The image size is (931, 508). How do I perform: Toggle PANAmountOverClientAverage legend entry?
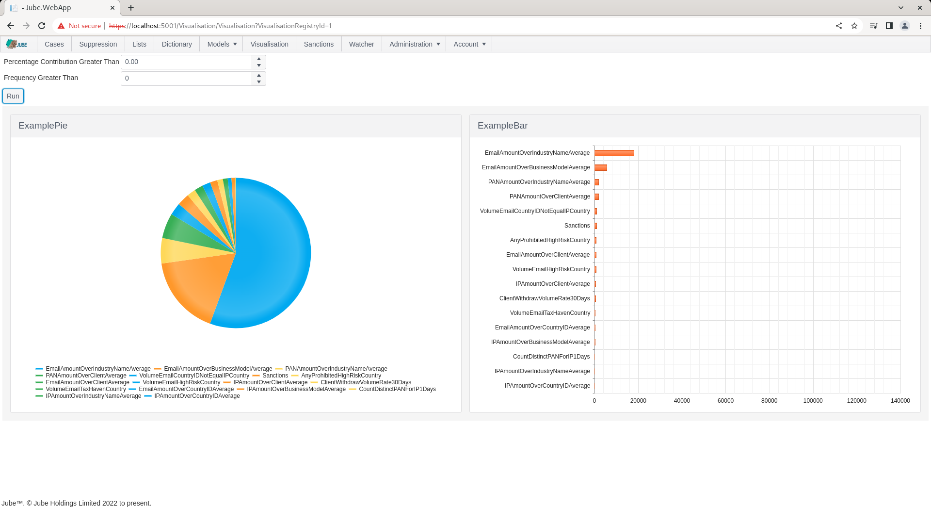coord(81,376)
